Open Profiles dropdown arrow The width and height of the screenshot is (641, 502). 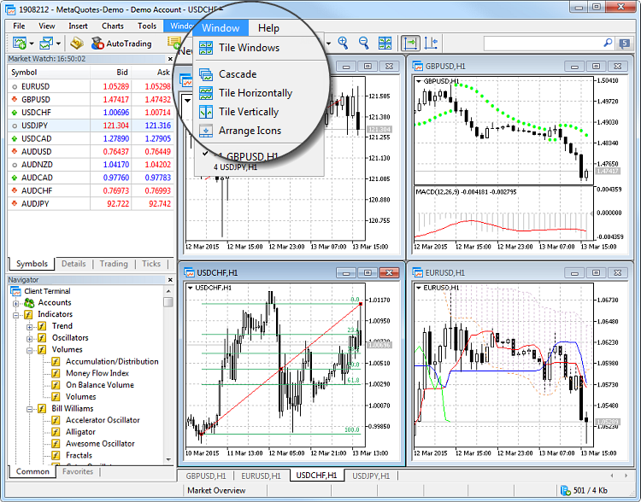pos(58,44)
